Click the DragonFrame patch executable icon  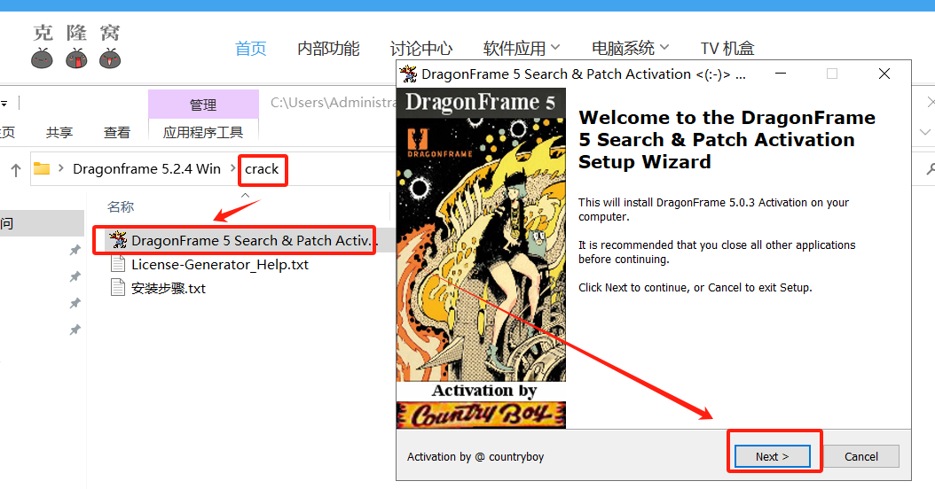118,239
